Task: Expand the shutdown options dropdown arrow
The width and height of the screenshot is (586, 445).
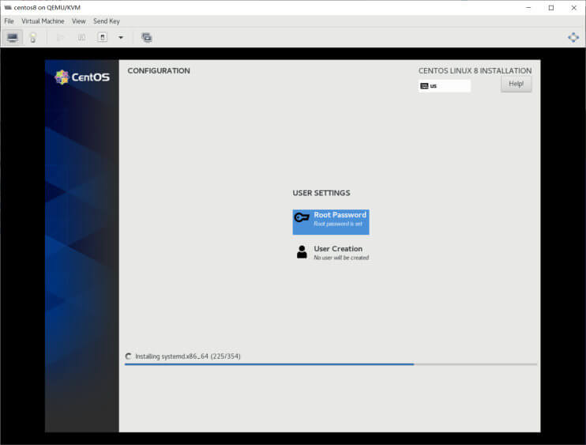Action: [x=121, y=37]
